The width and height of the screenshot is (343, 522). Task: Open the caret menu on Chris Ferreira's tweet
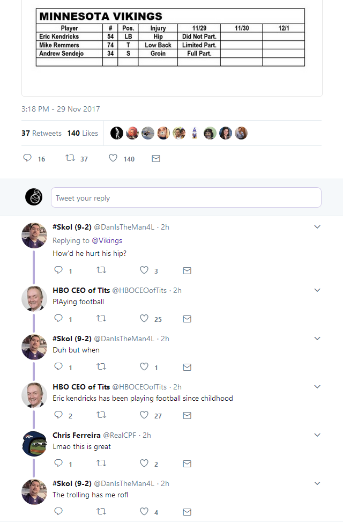point(317,435)
